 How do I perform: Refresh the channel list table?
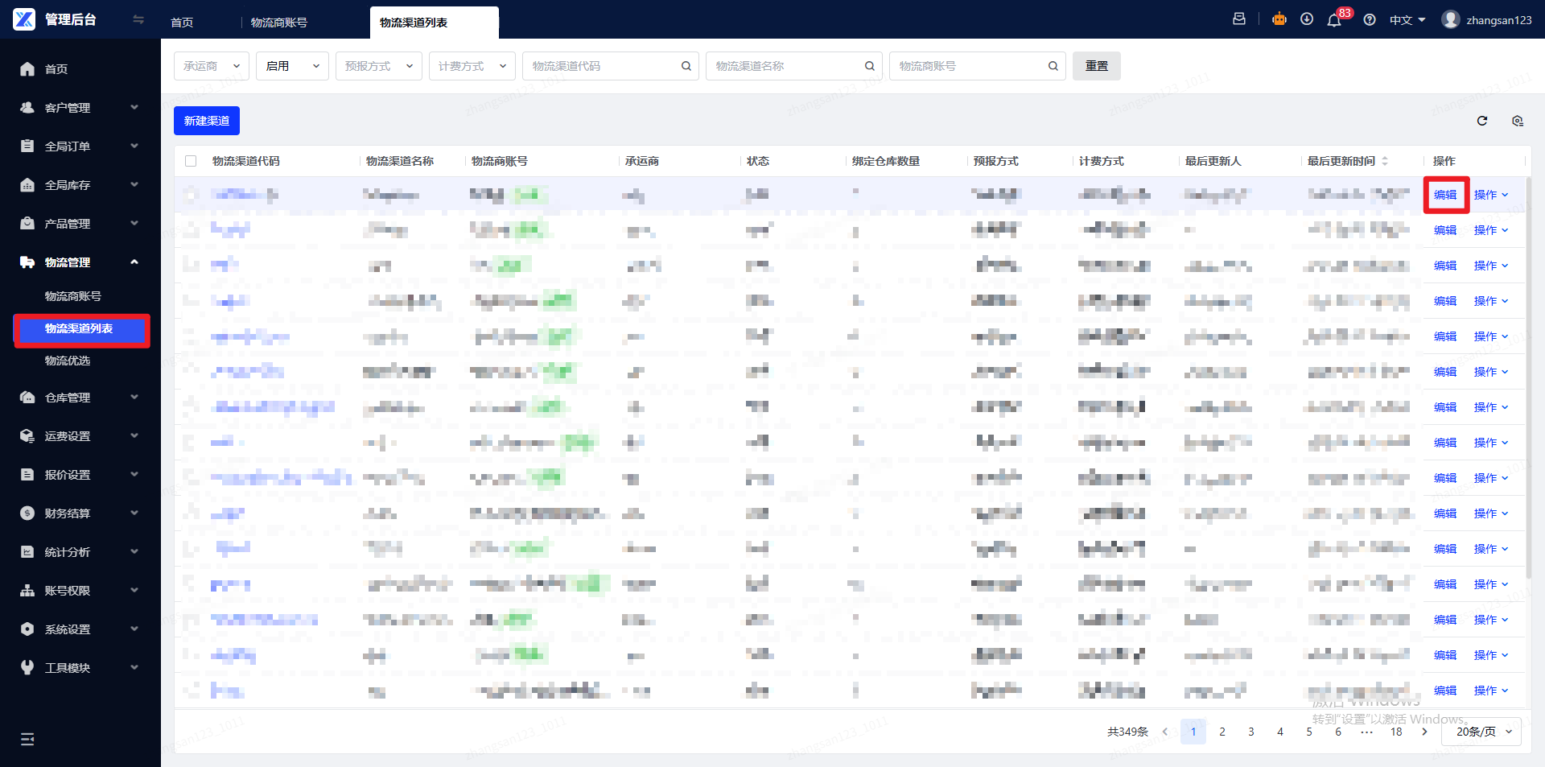pos(1482,121)
